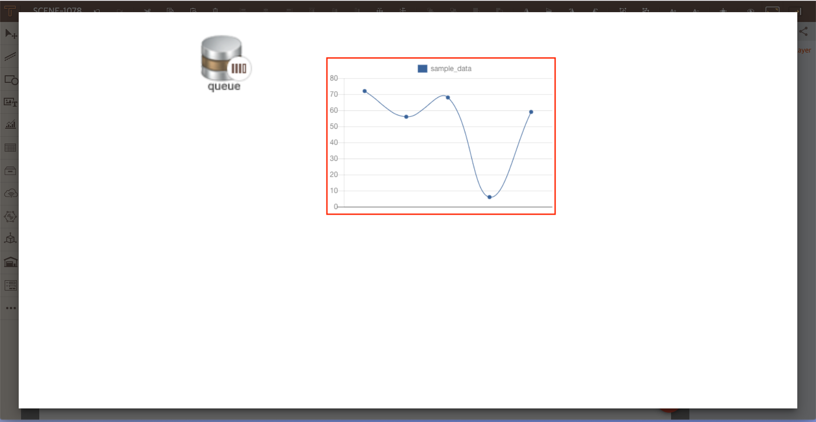
Task: Show more component groups via ellipsis icon
Action: [10, 308]
